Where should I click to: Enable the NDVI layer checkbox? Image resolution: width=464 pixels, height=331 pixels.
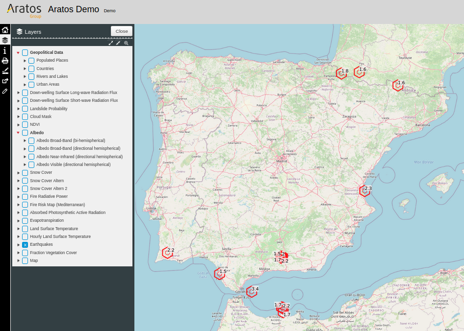25,125
